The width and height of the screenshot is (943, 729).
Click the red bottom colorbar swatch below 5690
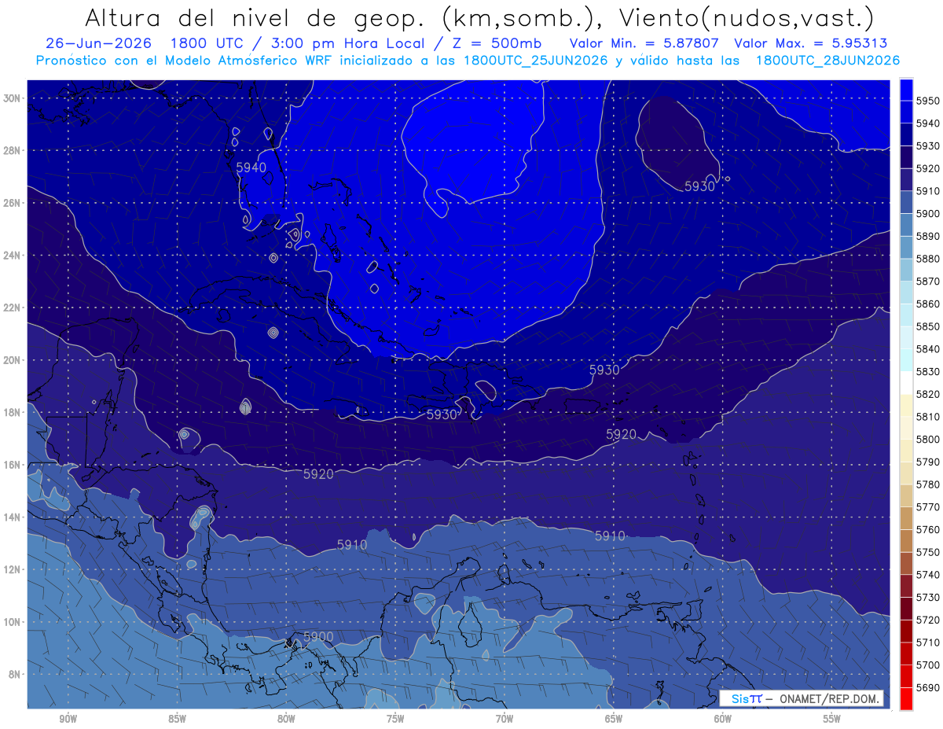click(x=906, y=698)
